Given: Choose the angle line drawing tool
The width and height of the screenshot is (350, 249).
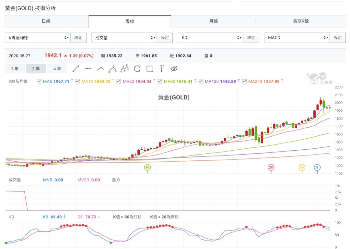Looking at the screenshot, I should pyautogui.click(x=100, y=69).
